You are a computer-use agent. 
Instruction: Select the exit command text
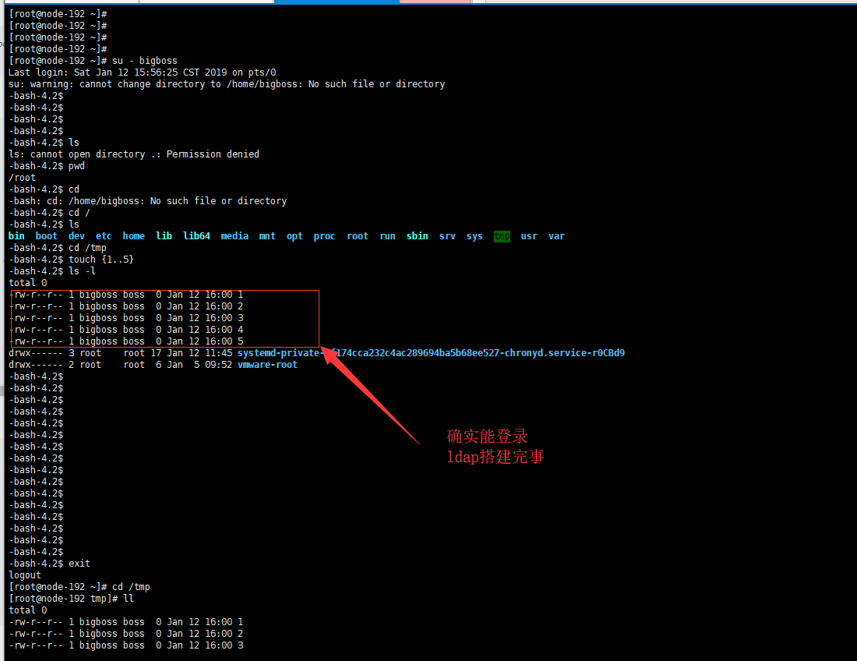tap(79, 563)
